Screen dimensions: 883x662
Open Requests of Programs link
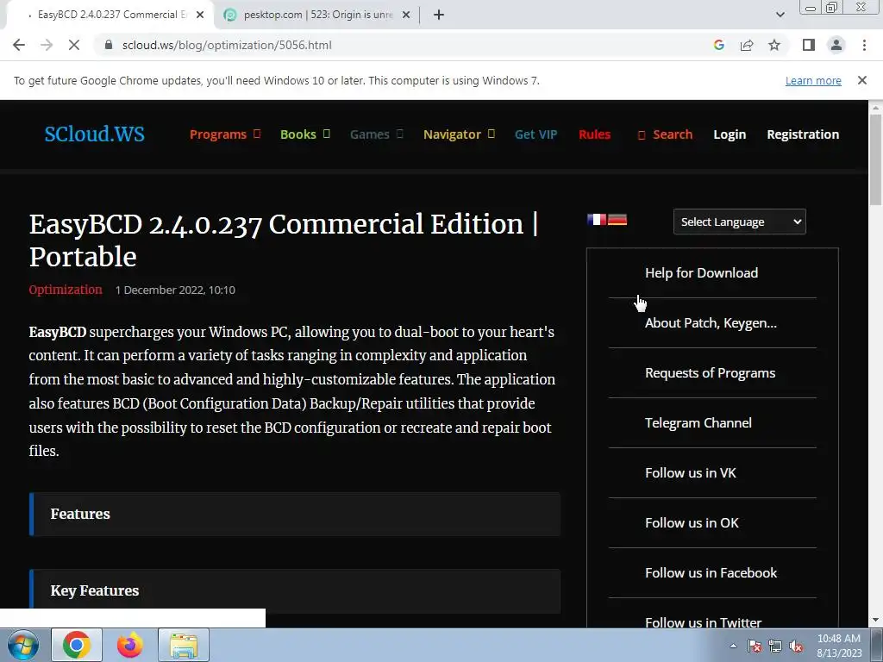tap(710, 373)
